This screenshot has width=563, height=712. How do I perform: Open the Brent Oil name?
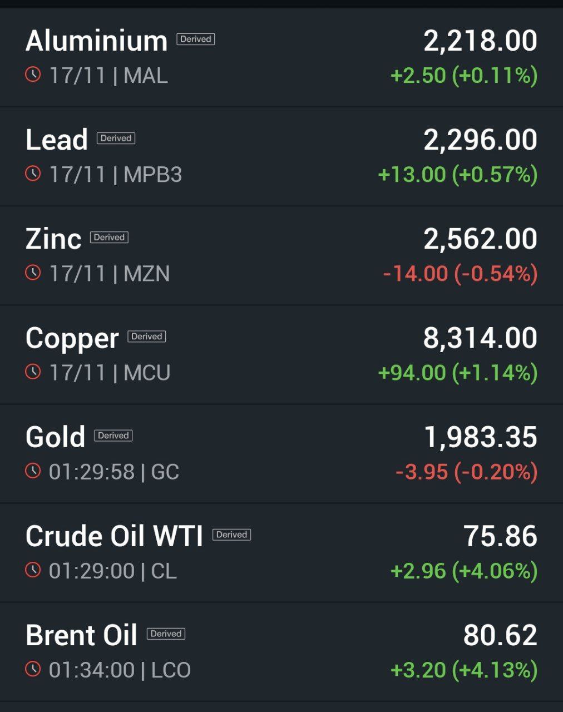click(81, 635)
